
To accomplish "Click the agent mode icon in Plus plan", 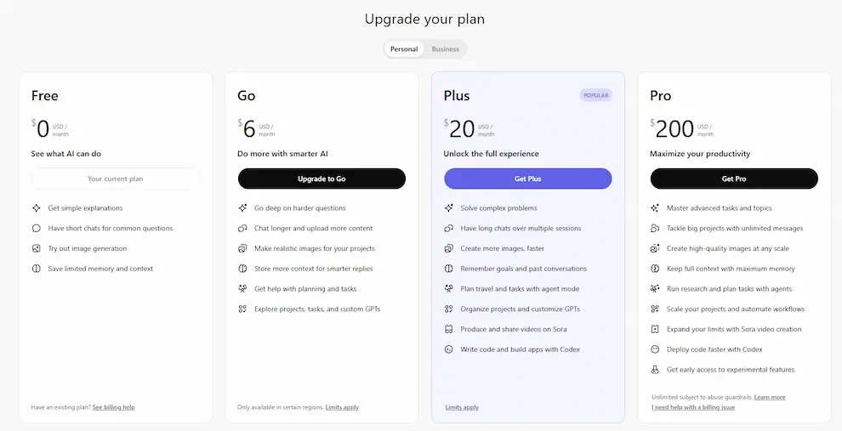I will [x=449, y=289].
